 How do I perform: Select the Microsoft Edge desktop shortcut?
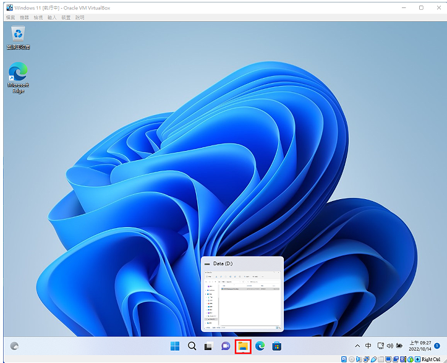click(19, 77)
